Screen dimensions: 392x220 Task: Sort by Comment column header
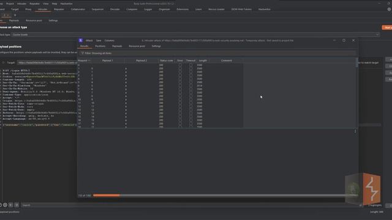point(226,61)
